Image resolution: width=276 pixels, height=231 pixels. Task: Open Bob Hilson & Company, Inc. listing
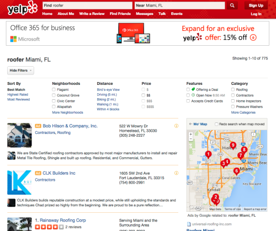pos(70,126)
